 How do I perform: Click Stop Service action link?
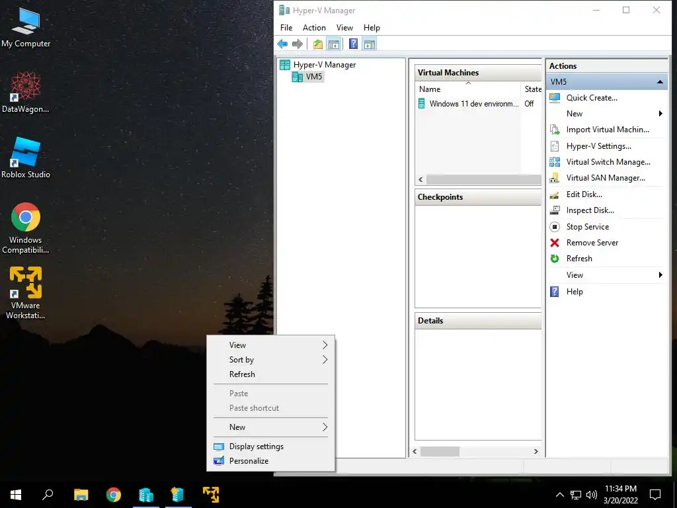tap(587, 227)
